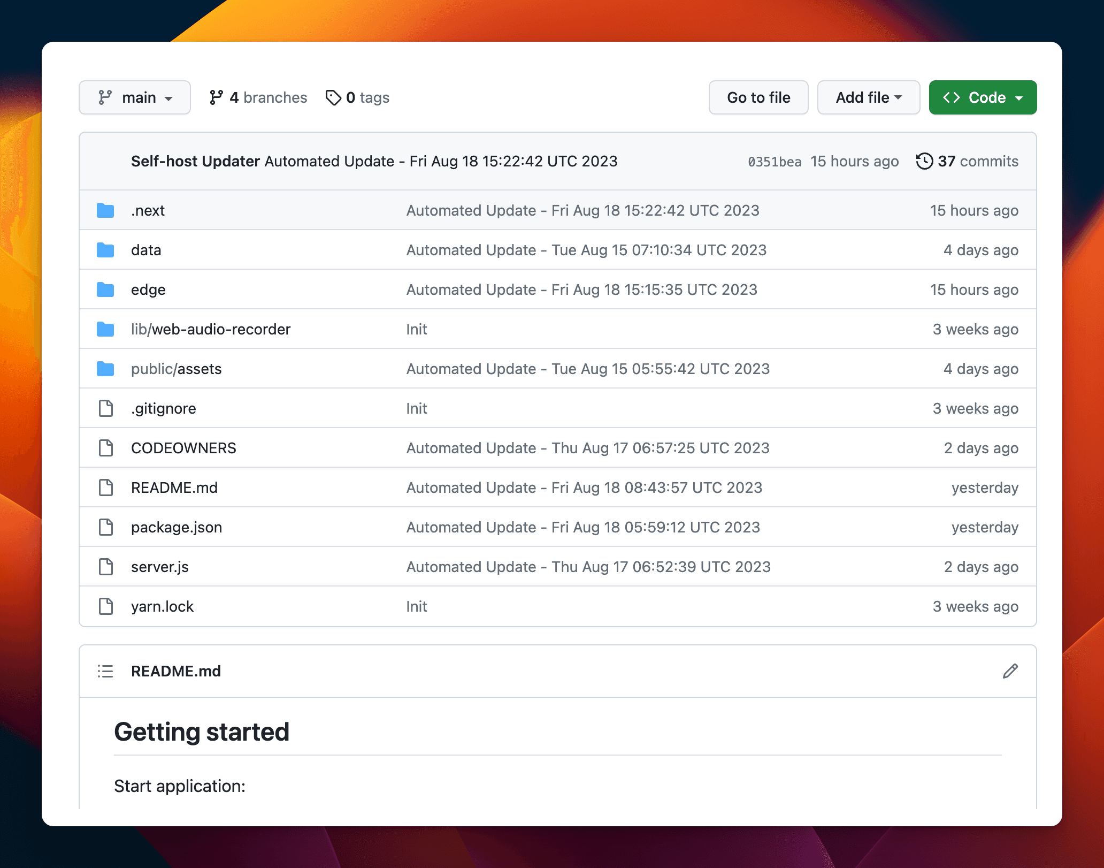Open CODEOWNERS commit message link
The width and height of the screenshot is (1104, 868).
point(587,448)
